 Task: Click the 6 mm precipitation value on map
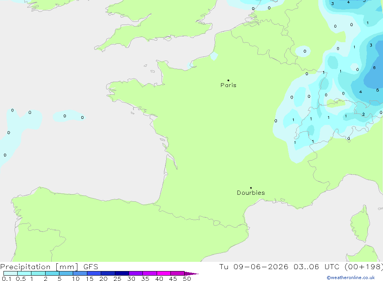[374, 68]
